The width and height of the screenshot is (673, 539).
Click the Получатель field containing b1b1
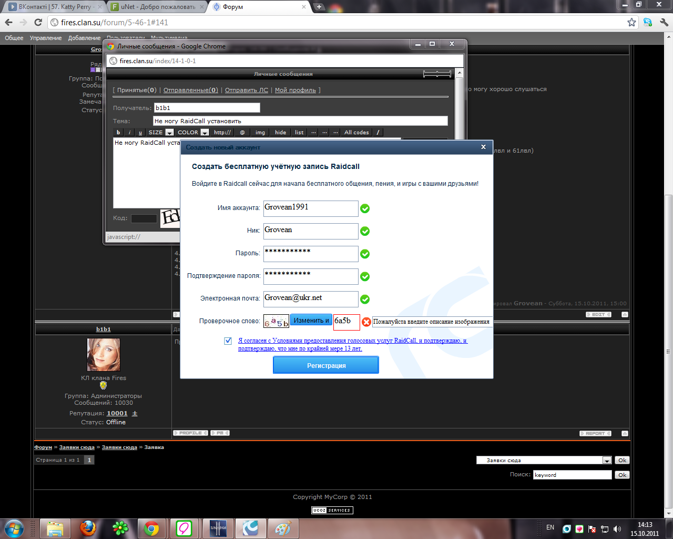[x=207, y=107]
